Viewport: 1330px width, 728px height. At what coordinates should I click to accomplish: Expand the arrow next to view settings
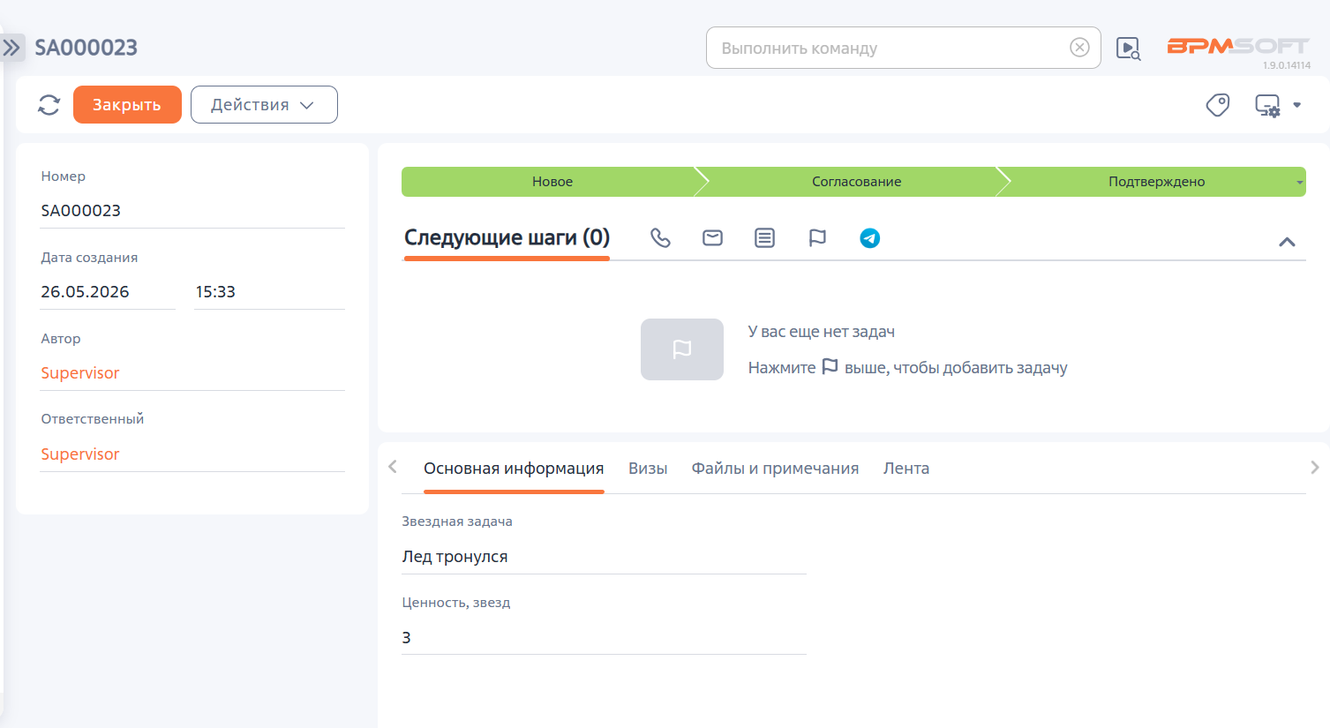click(x=1297, y=105)
